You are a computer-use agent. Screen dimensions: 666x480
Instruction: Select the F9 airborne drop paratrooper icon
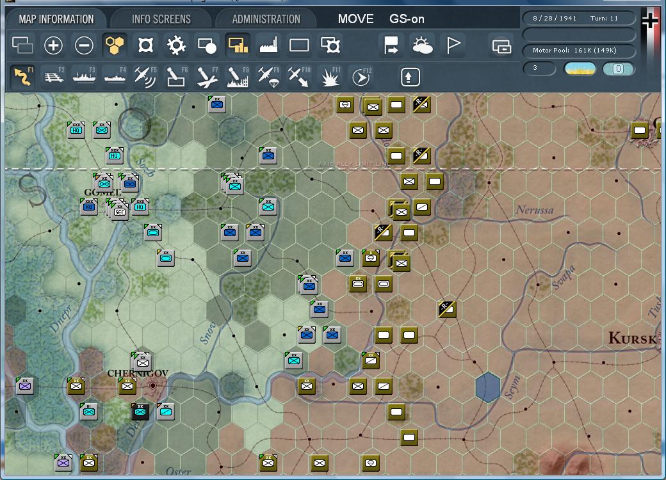[268, 76]
